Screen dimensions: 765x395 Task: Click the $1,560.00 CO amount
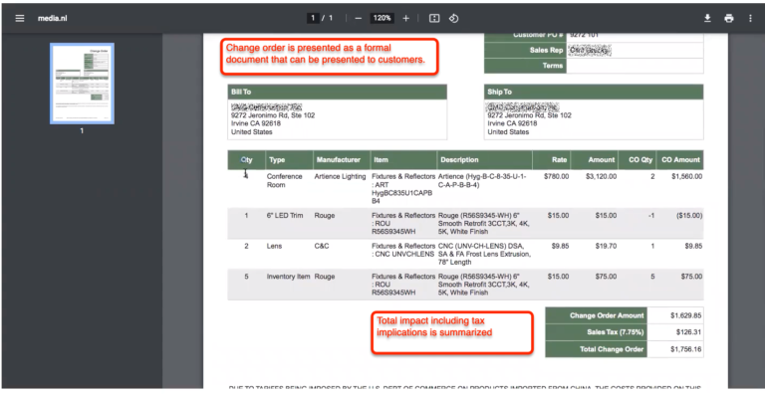click(x=687, y=176)
